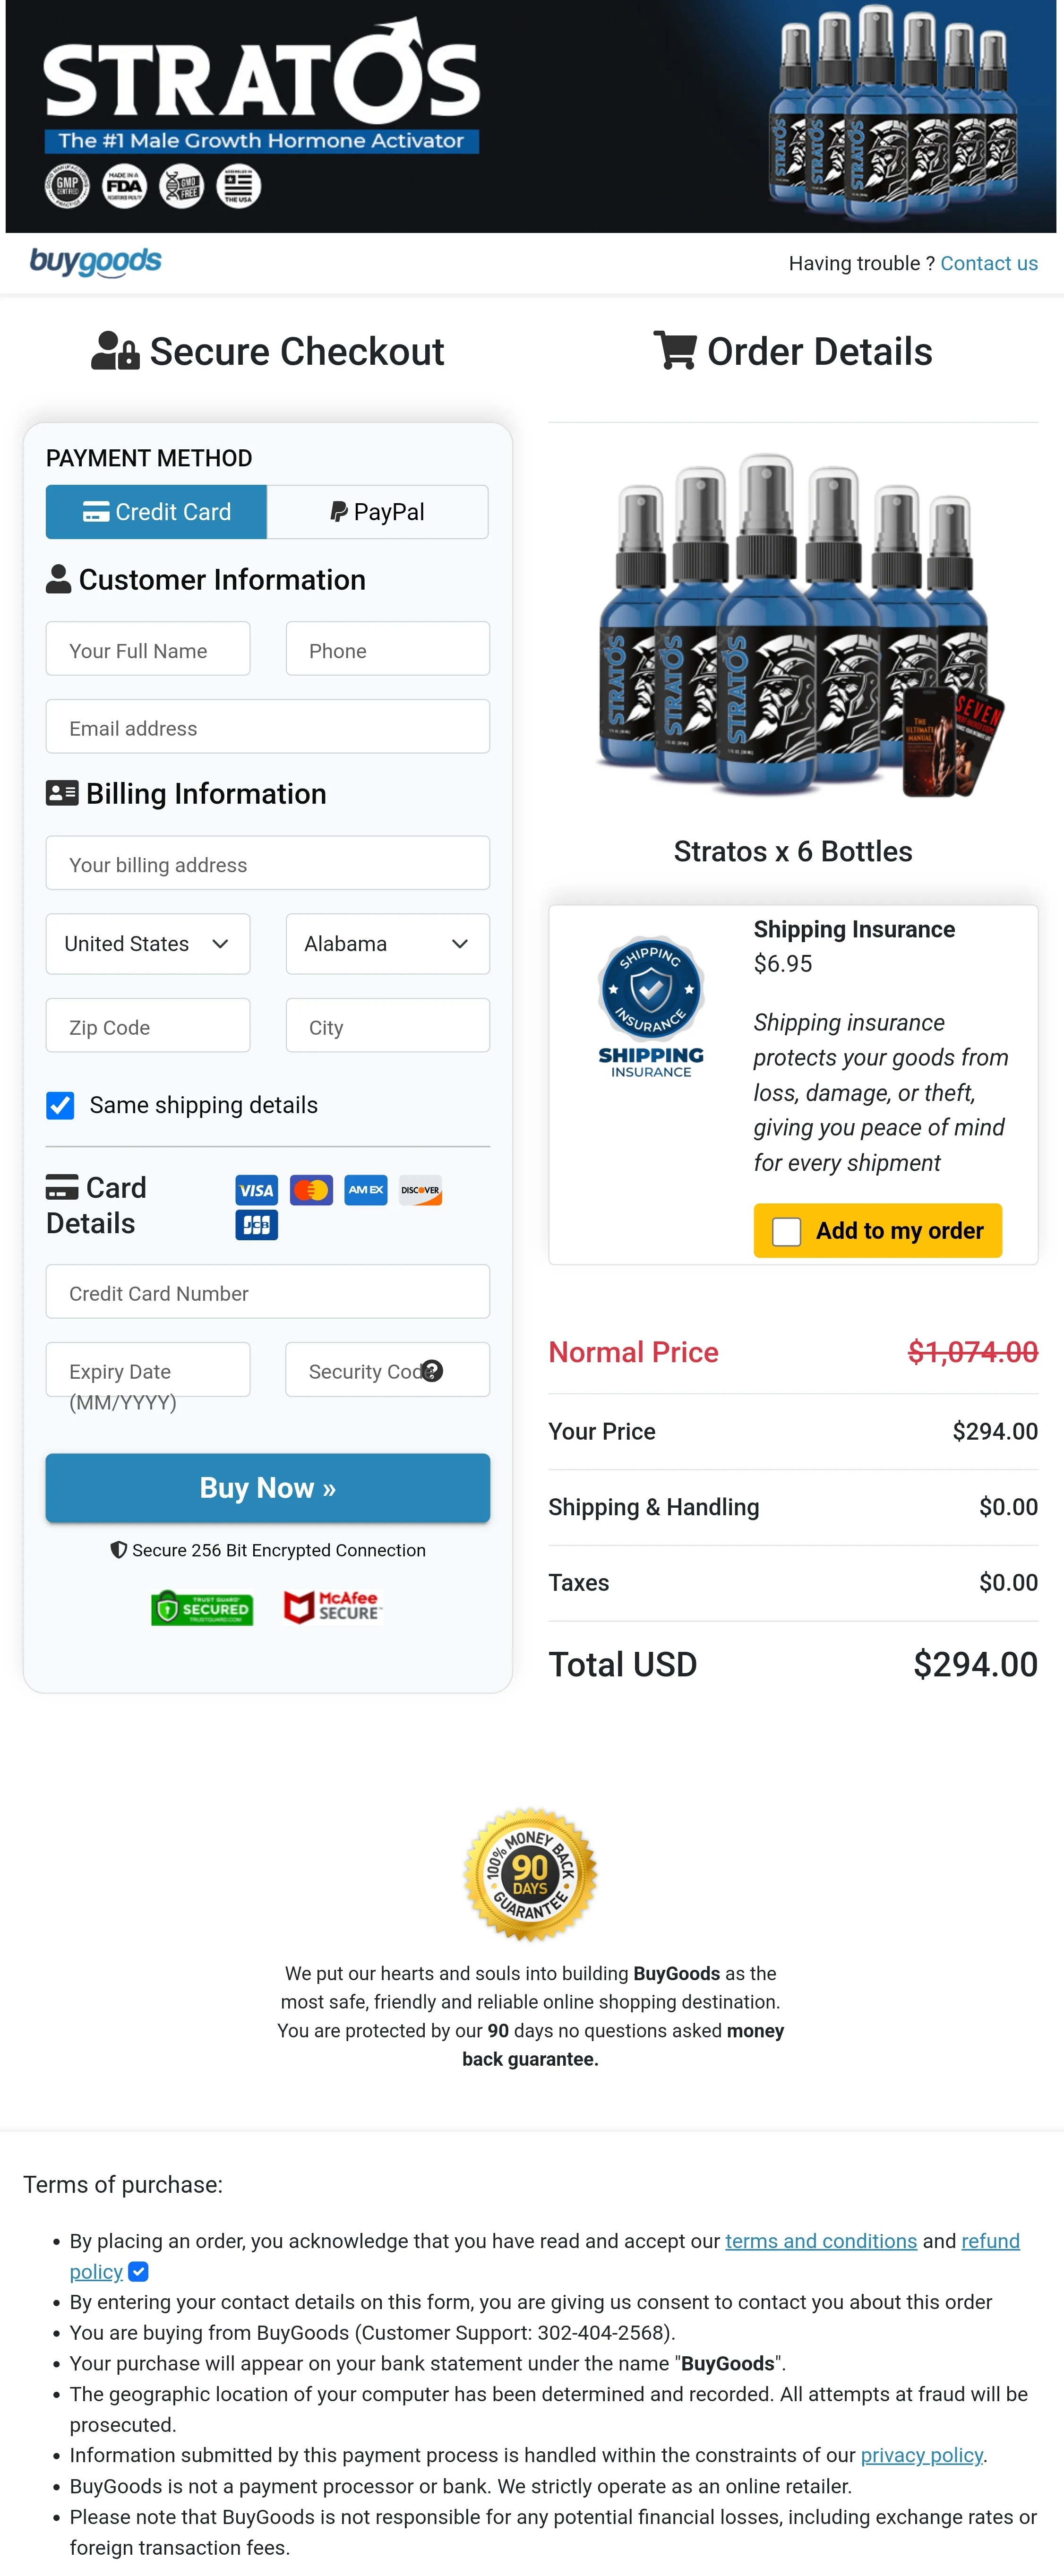The width and height of the screenshot is (1064, 2576).
Task: Change the state from Alabama
Action: tap(387, 943)
